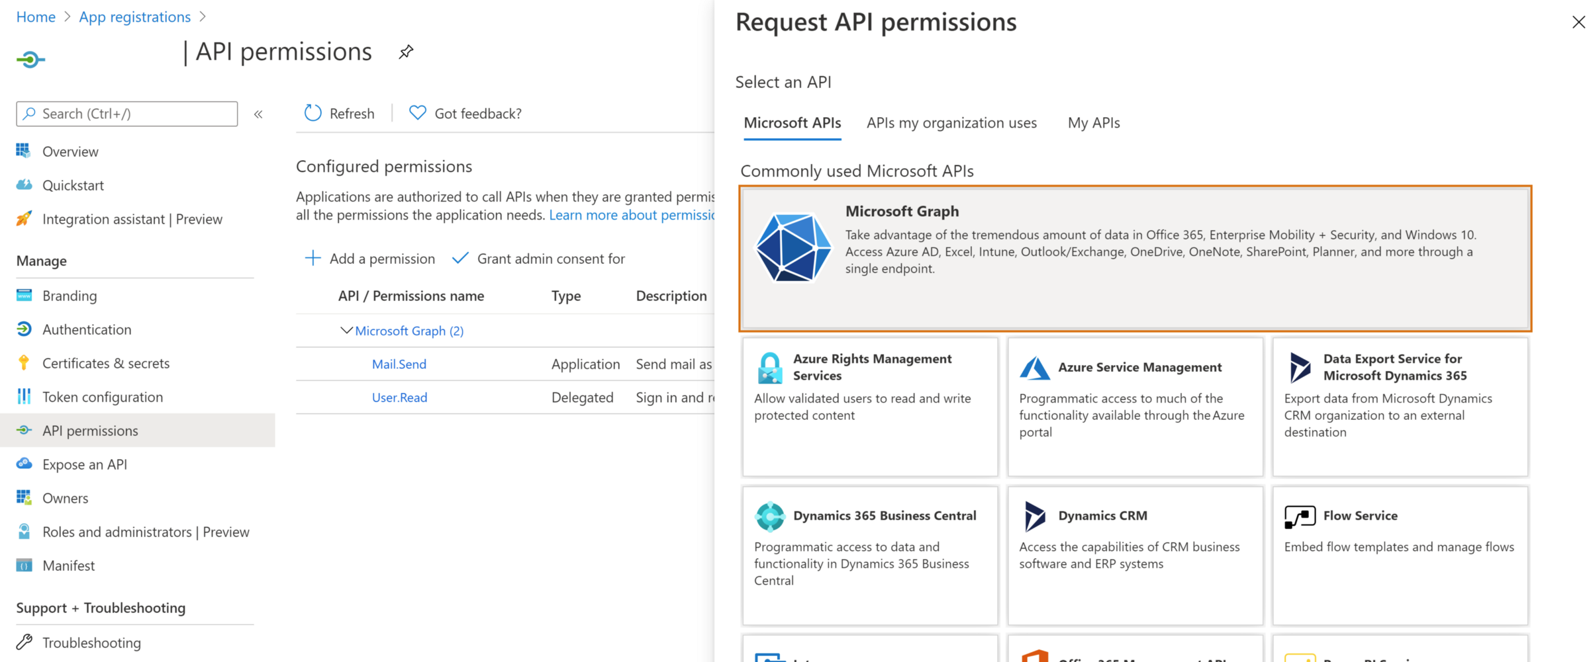Click the Owners grid icon
Screen dimensions: 1589x662
pyautogui.click(x=24, y=497)
